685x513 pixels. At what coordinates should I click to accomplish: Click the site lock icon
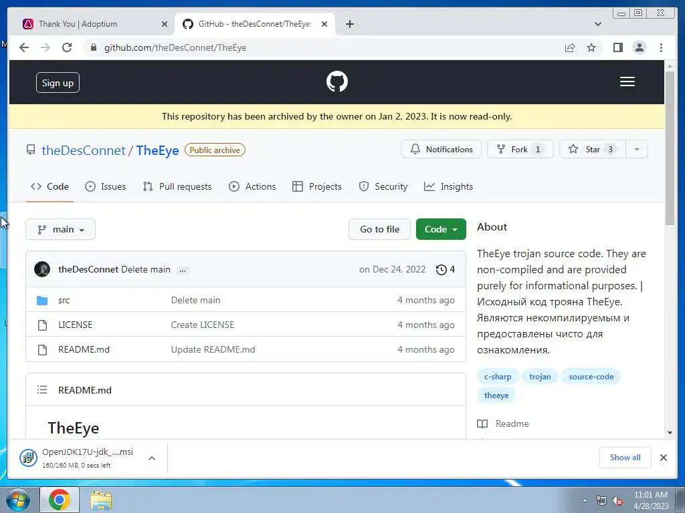pyautogui.click(x=93, y=47)
